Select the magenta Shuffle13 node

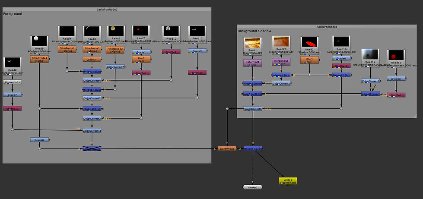click(13, 108)
